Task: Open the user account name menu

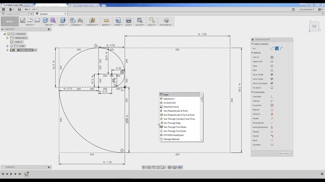Action: click(x=307, y=10)
